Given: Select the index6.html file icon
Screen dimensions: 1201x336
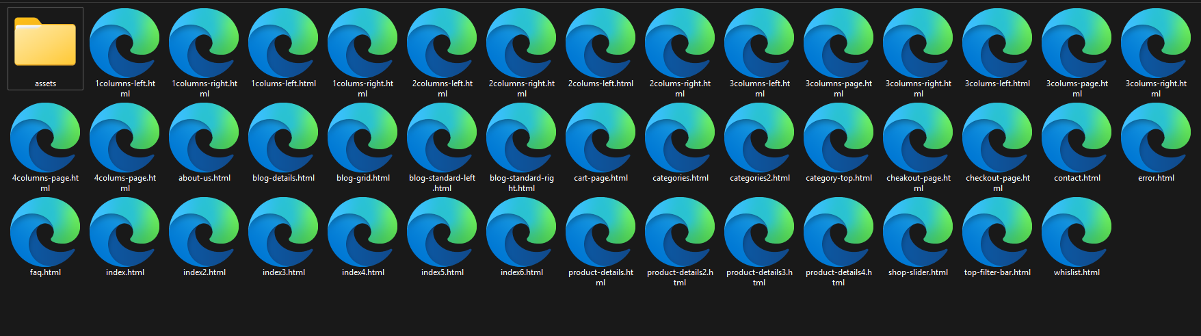Looking at the screenshot, I should (521, 232).
